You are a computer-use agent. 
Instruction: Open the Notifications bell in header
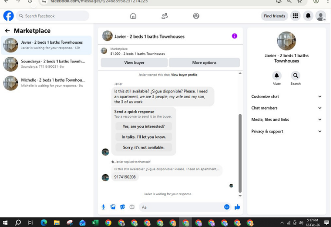[x=308, y=16]
